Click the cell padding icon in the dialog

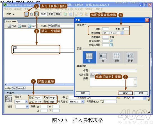[111, 41]
